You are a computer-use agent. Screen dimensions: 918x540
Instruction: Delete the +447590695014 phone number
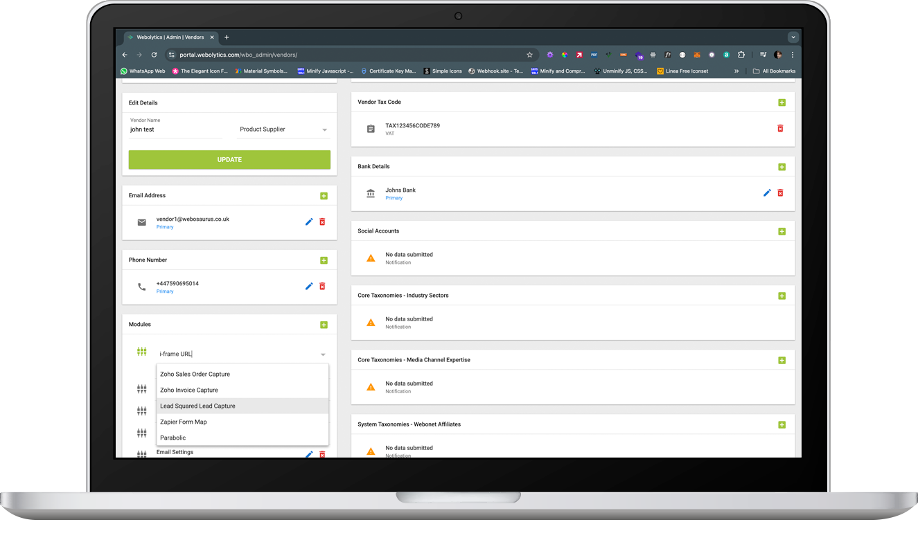point(322,286)
